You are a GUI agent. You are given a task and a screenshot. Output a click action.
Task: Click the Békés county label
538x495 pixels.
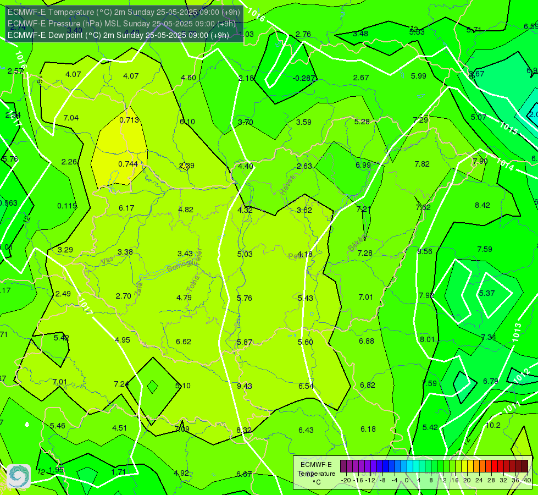pyautogui.click(x=357, y=244)
